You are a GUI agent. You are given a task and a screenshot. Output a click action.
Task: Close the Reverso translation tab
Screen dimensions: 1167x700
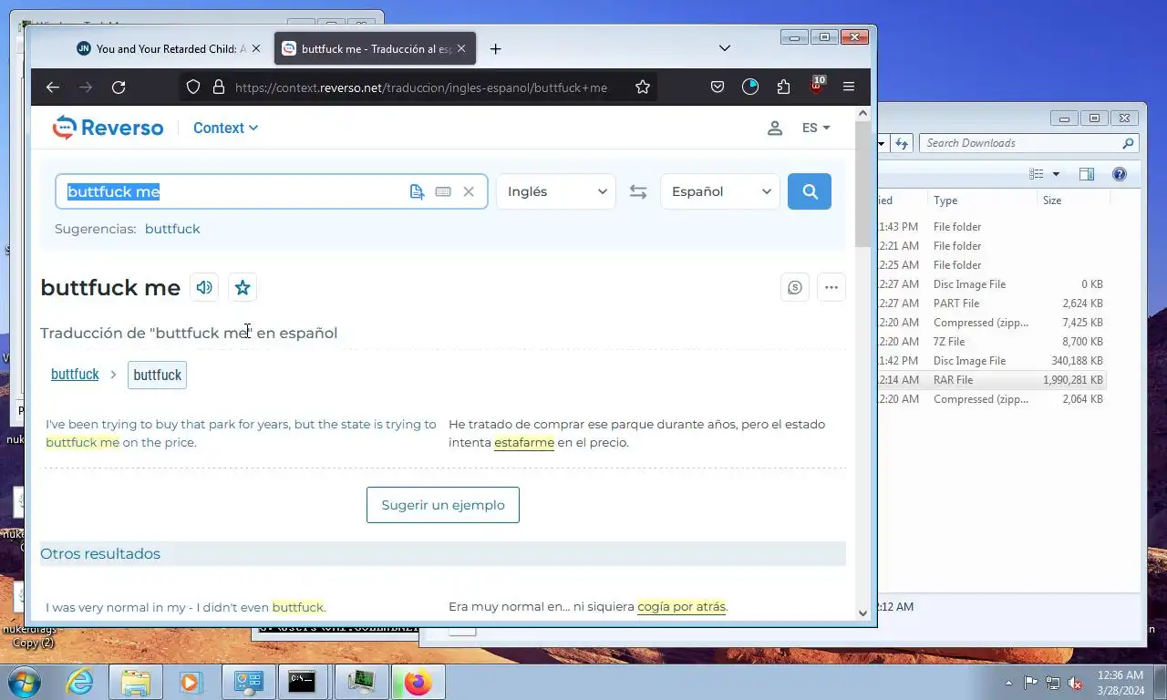point(461,49)
